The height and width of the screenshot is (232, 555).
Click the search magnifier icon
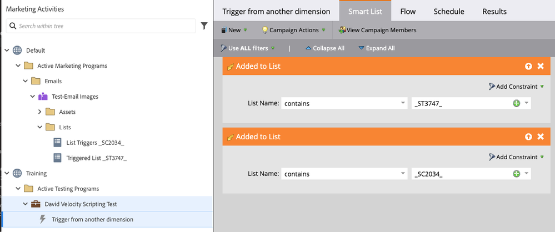click(13, 26)
